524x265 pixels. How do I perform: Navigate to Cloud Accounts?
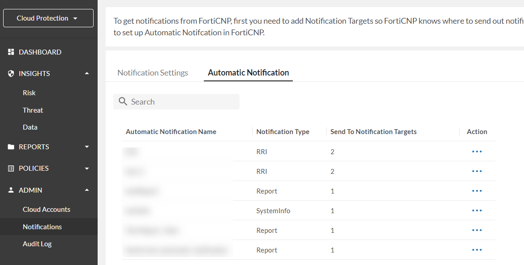point(46,209)
